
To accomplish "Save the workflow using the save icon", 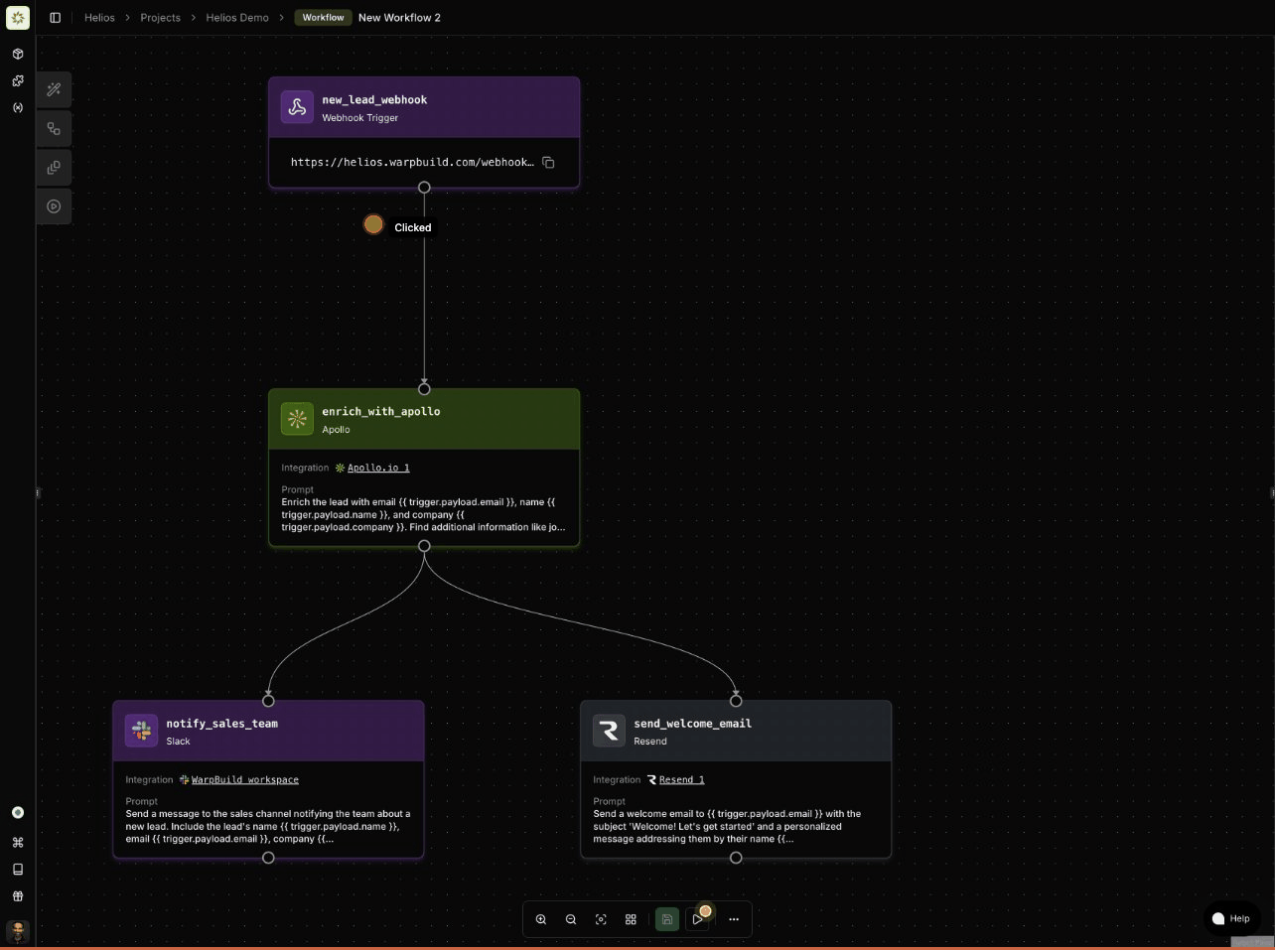I will 667,919.
